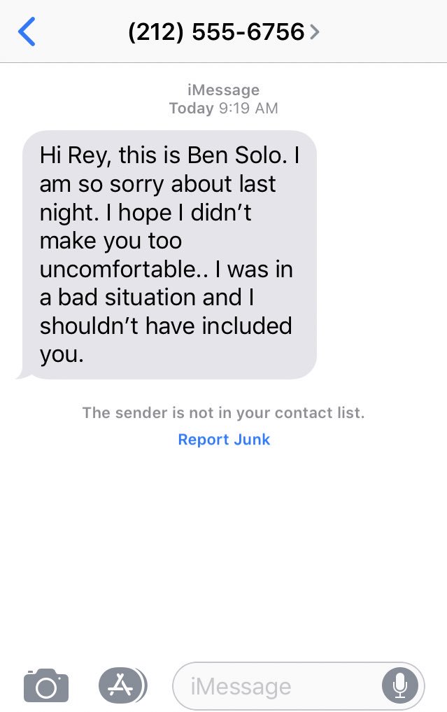This screenshot has height=712, width=447.
Task: Tap the Today 9:19 AM timestamp
Action: pyautogui.click(x=223, y=108)
